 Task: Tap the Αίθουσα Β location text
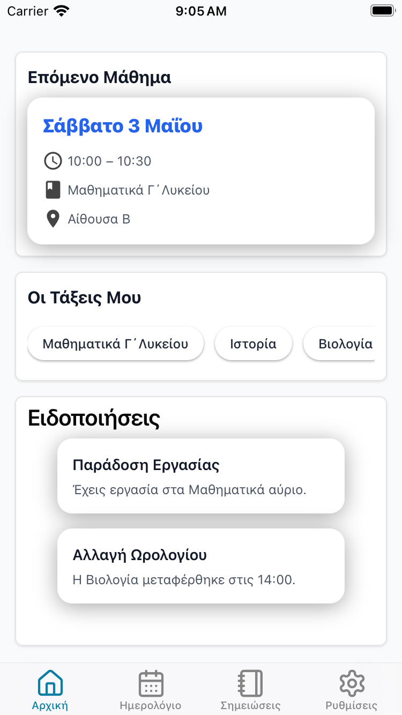click(99, 219)
